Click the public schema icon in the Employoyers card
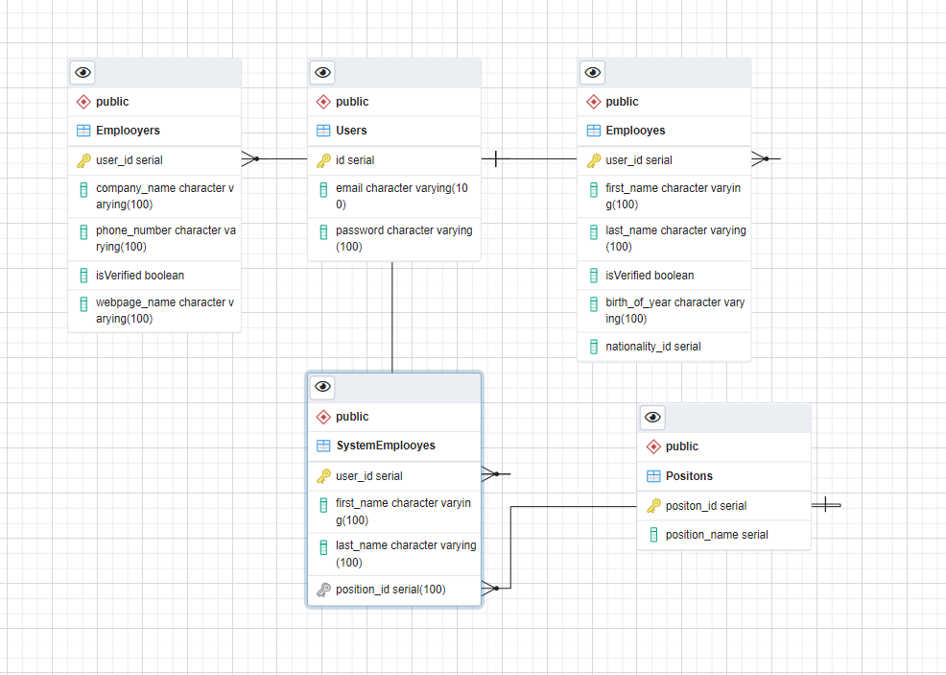 tap(83, 101)
